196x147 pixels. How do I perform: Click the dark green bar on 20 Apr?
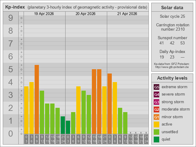(x=68, y=127)
